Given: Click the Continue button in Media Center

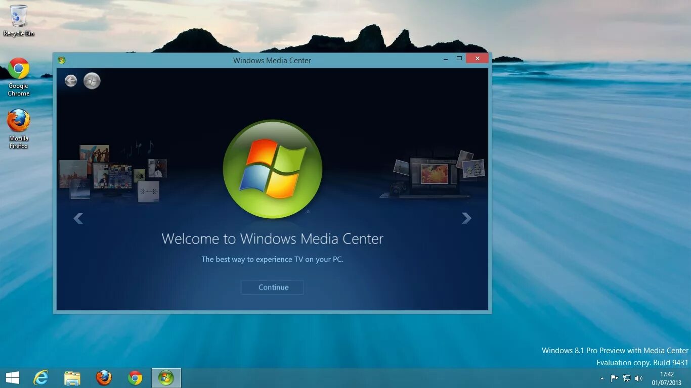Looking at the screenshot, I should (x=272, y=287).
